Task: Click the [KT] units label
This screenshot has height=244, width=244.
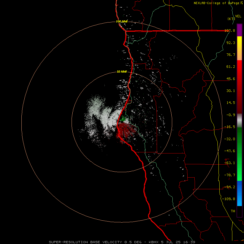Action: click(231, 19)
